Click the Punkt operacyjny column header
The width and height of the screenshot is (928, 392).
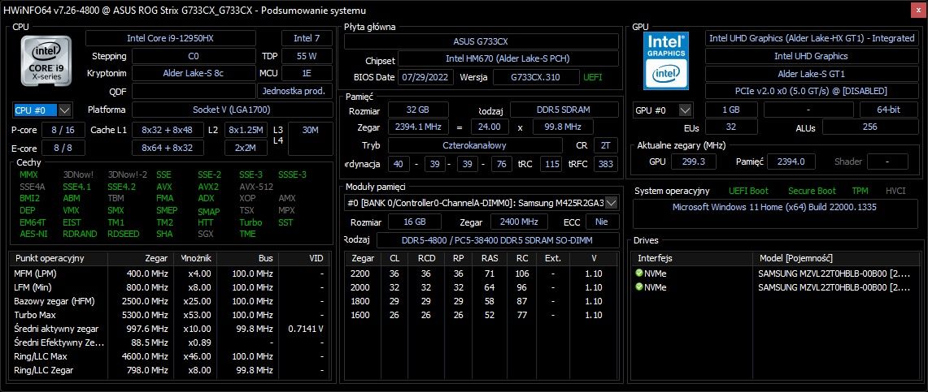click(59, 258)
